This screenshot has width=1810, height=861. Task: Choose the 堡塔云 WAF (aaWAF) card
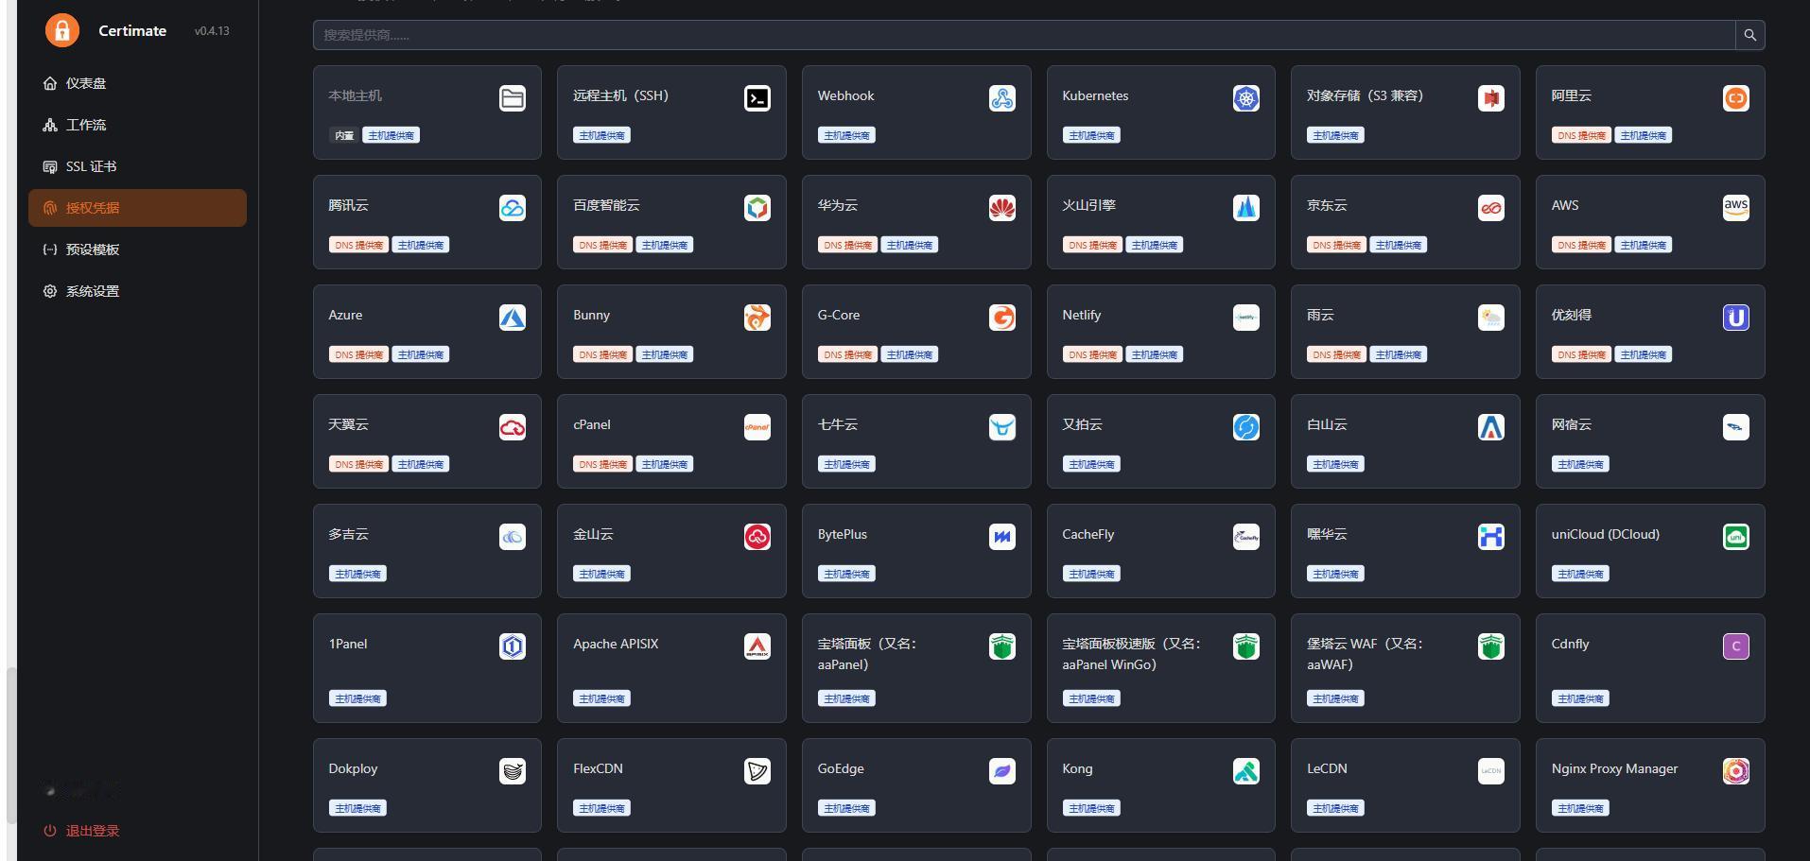(1405, 668)
